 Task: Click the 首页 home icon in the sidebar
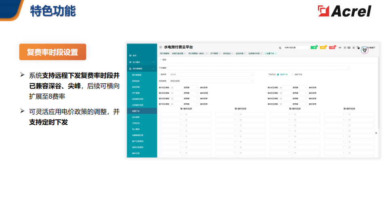tap(130, 56)
